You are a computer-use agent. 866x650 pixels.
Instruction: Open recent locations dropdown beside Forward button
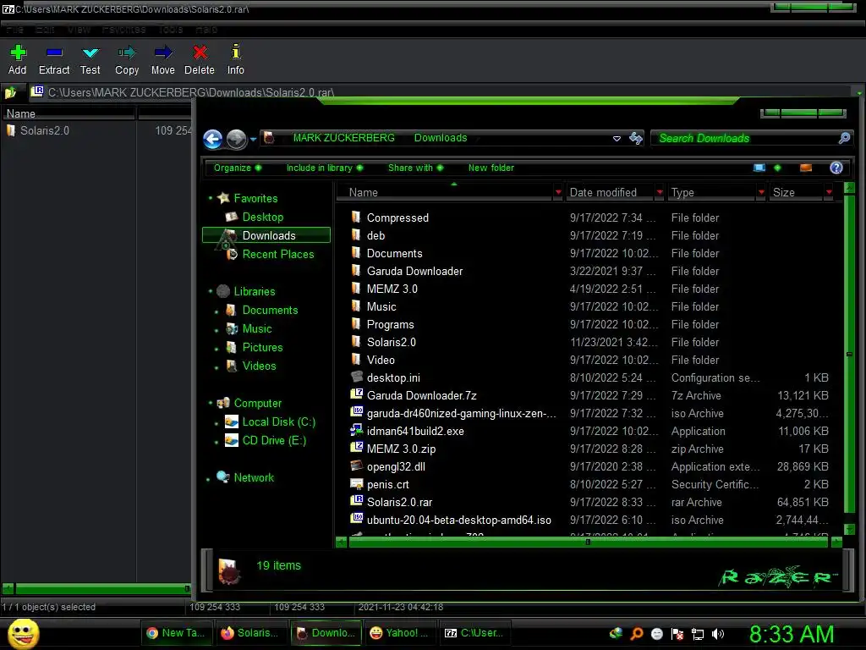tap(253, 140)
